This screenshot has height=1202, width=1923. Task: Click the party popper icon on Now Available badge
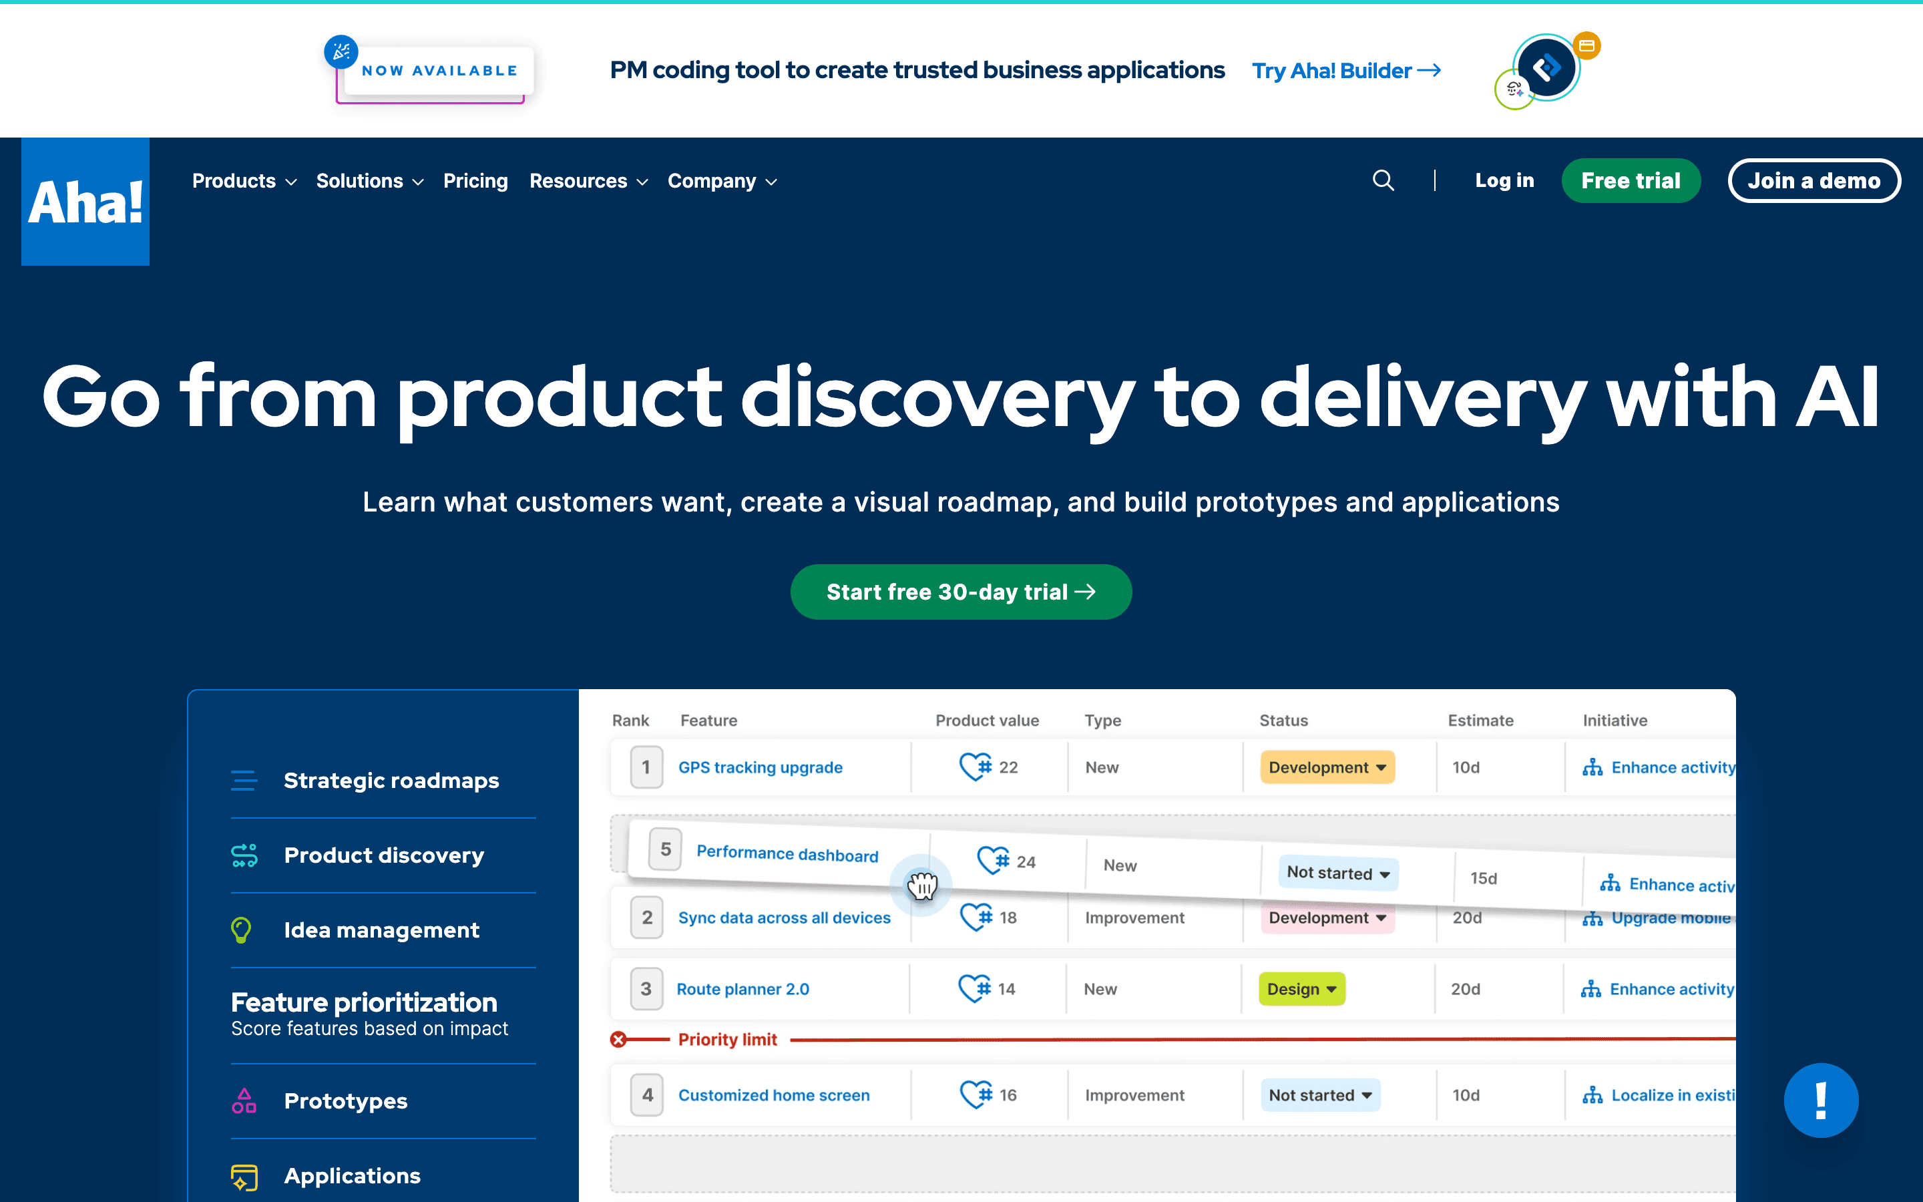tap(341, 51)
